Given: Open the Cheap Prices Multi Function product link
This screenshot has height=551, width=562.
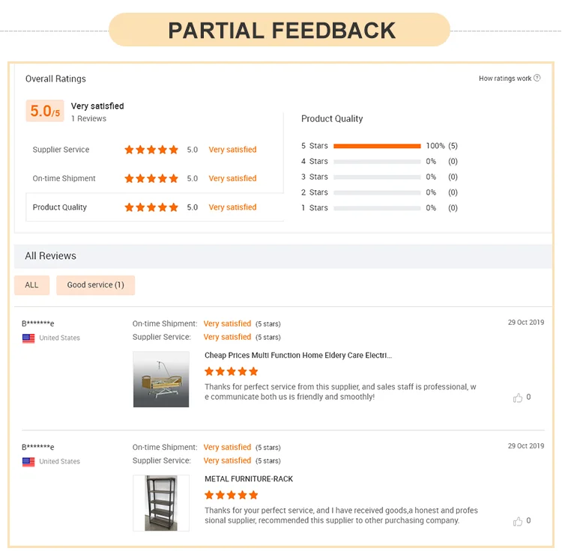Looking at the screenshot, I should [x=297, y=356].
